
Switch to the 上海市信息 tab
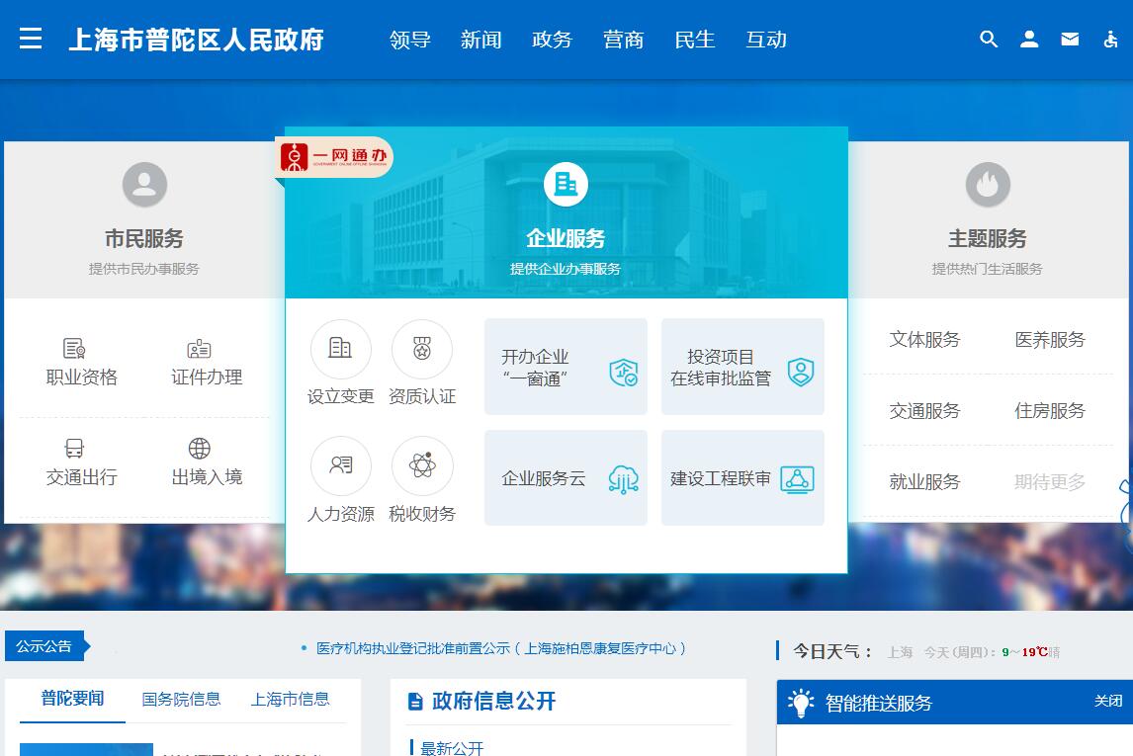[290, 700]
